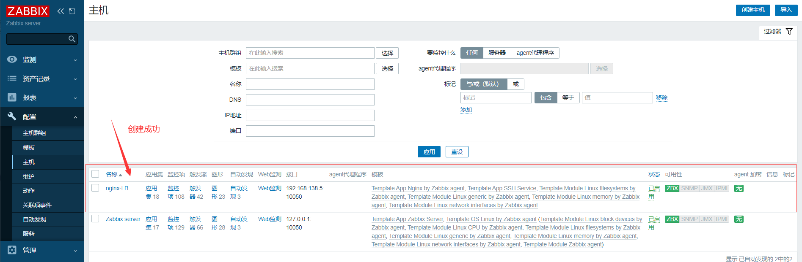Click the 创建主机 button
Screen dimensions: 802x262
(753, 10)
